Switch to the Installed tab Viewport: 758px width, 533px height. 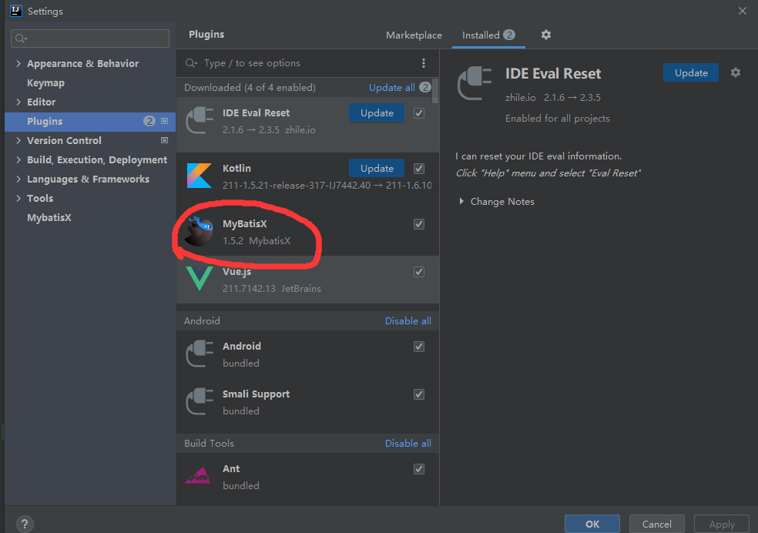(488, 35)
